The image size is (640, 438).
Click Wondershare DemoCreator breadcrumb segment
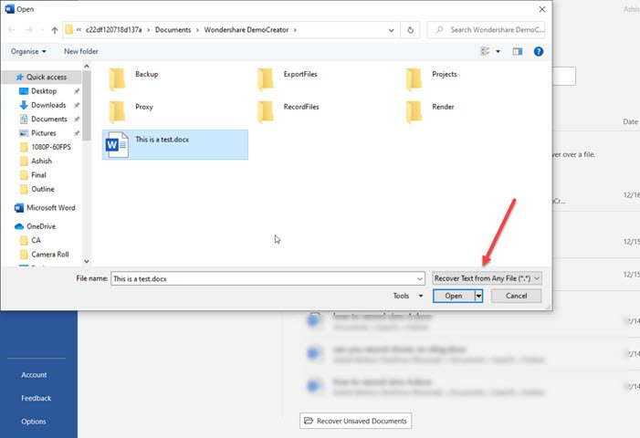click(247, 30)
